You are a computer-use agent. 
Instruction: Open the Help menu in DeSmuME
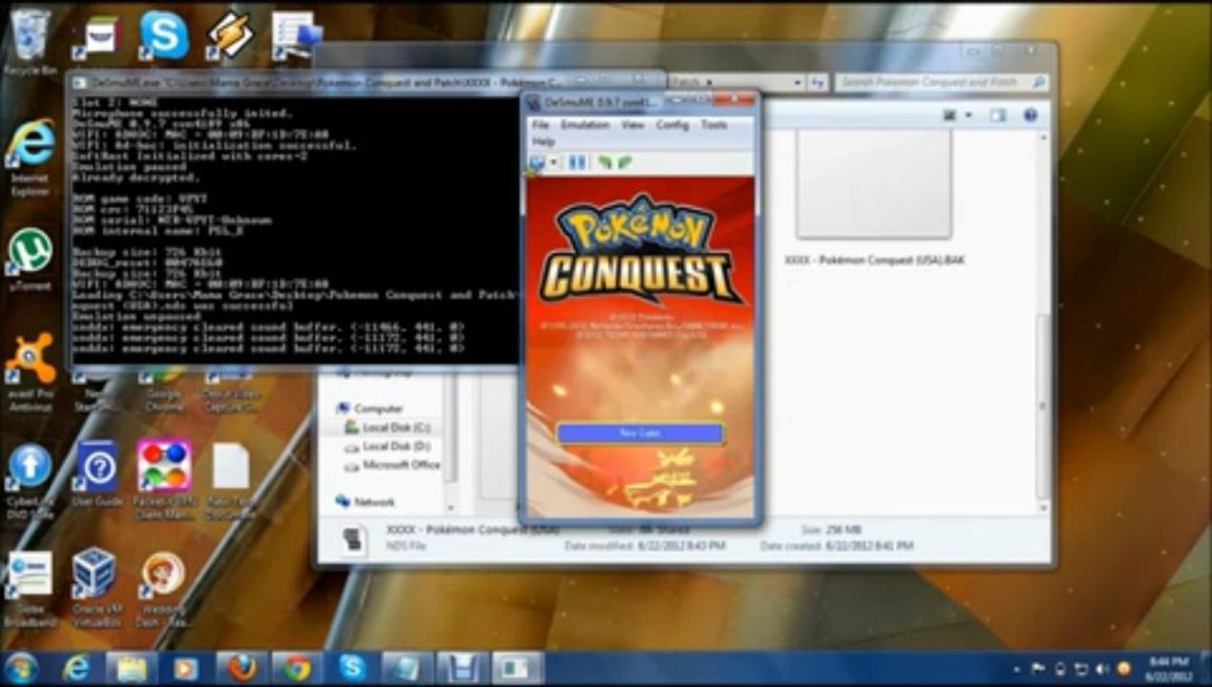[542, 141]
